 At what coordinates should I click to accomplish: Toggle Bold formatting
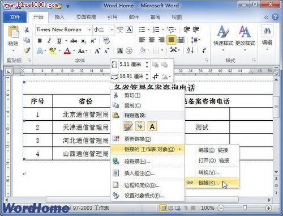click(x=40, y=41)
